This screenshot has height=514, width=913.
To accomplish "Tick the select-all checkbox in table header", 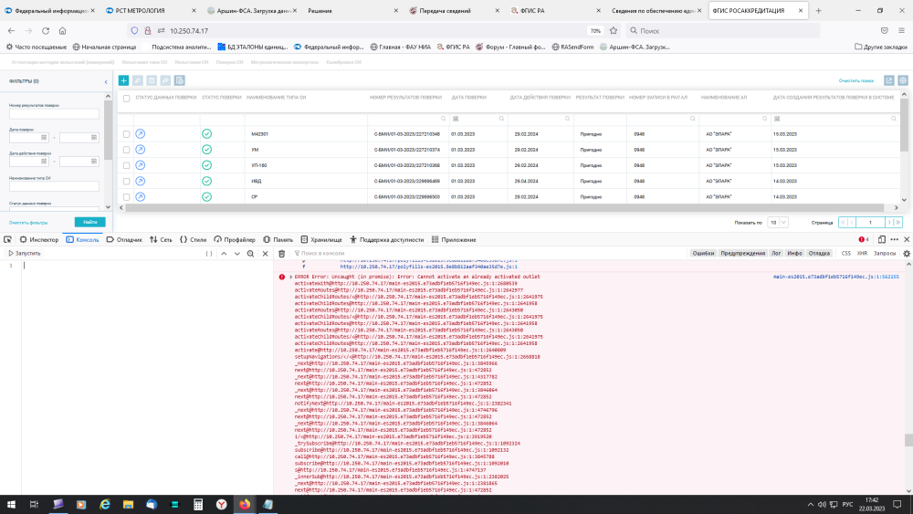I will [126, 97].
